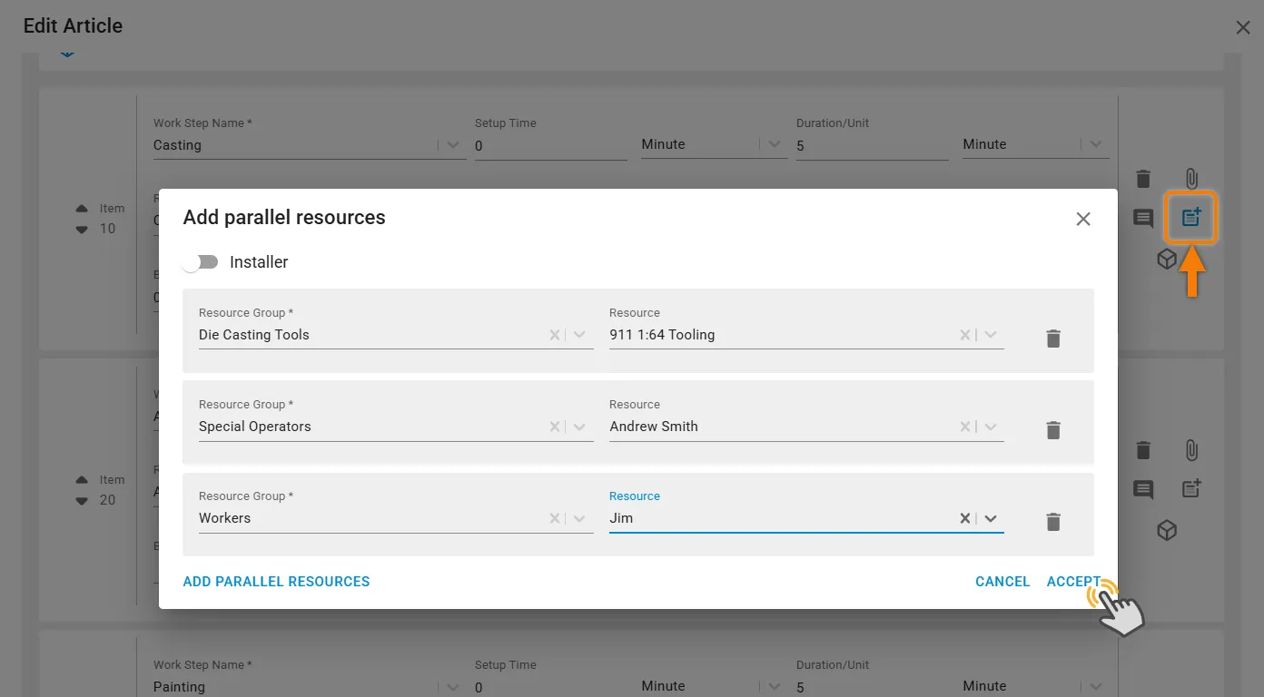
Task: Click the Casting row Duration/Unit field
Action: click(872, 146)
